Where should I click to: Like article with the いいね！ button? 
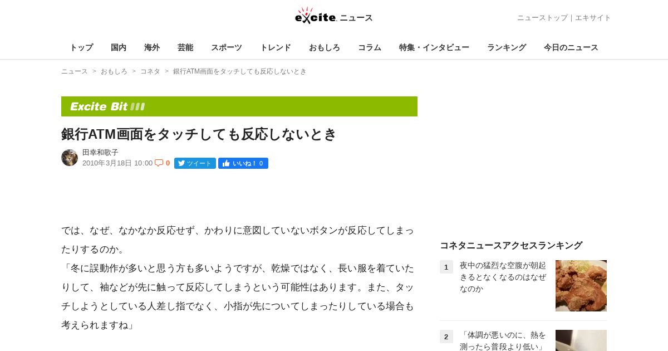pyautogui.click(x=243, y=163)
